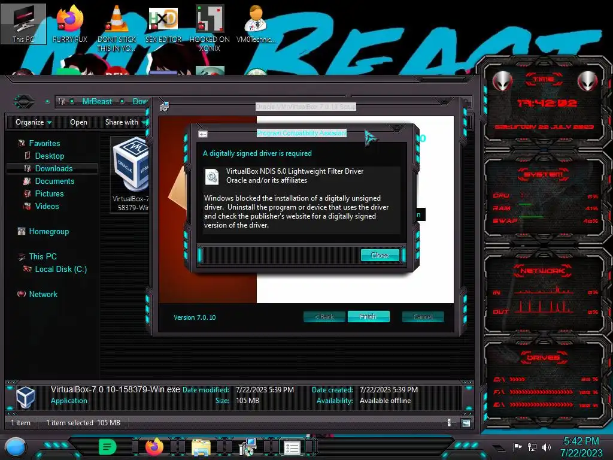Open the list app on taskbar

[292, 447]
